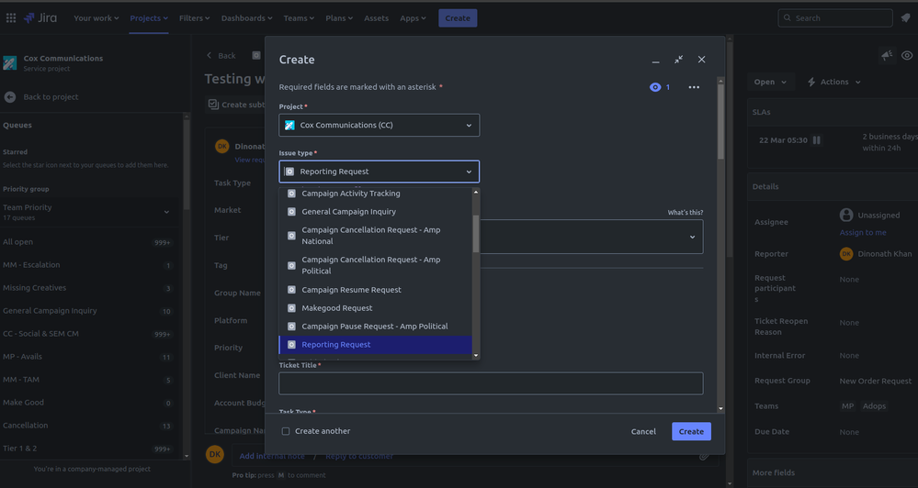Select Campaign Cancellation Request - Amp National
Screen dimensions: 918x488
pos(376,236)
